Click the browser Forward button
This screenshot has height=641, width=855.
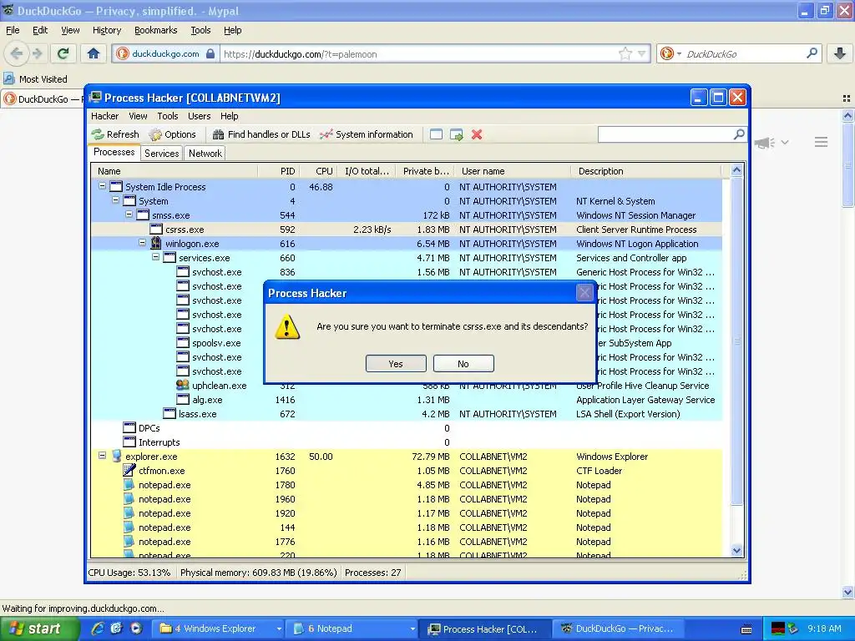click(38, 53)
